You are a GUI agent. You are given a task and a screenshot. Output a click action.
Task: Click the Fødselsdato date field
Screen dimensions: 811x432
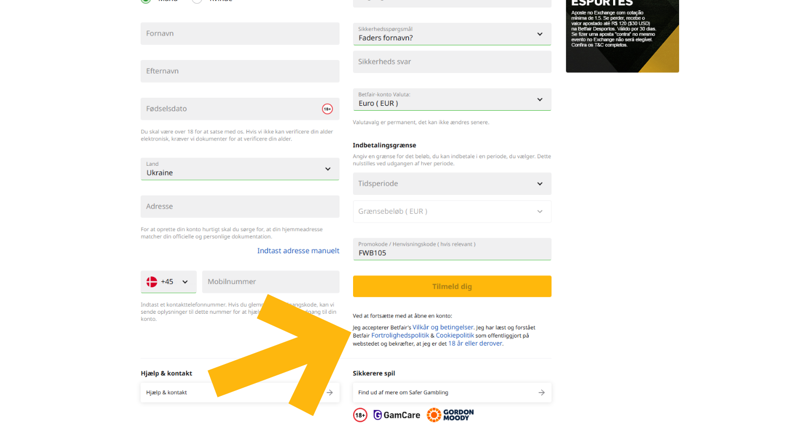(x=240, y=109)
